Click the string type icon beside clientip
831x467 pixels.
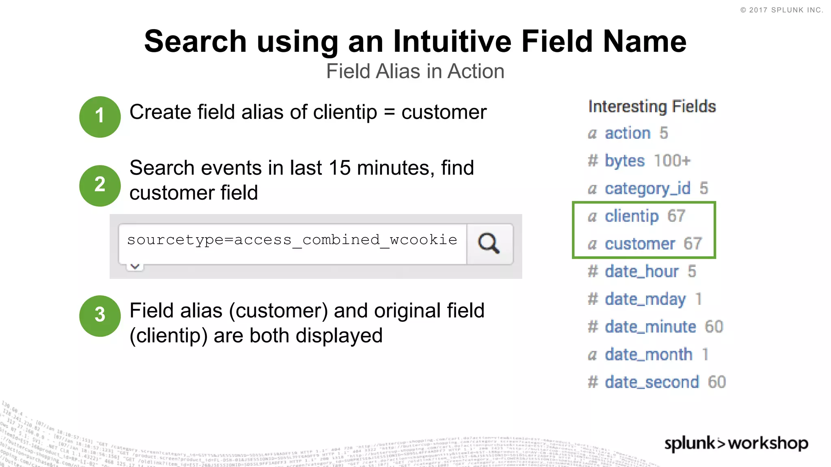pos(593,217)
